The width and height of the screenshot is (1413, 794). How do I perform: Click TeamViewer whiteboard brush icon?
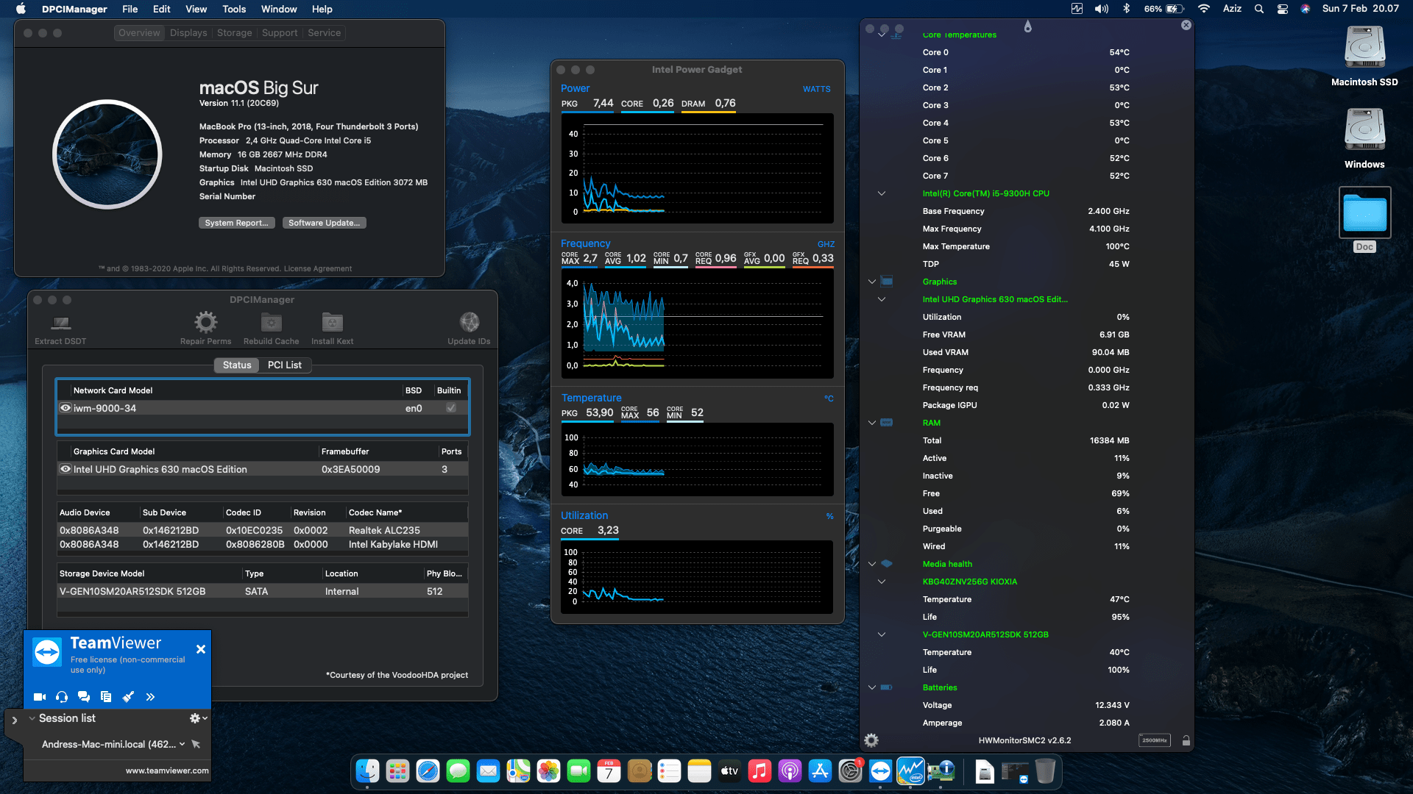coord(128,696)
